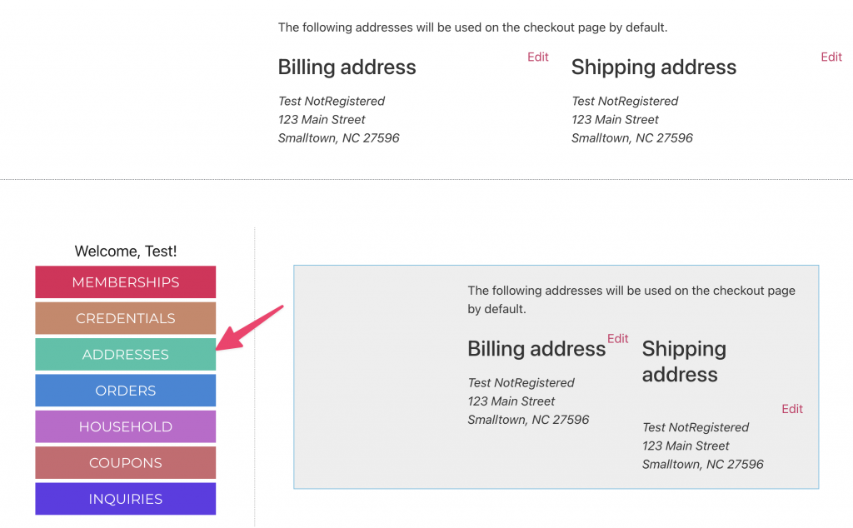This screenshot has height=528, width=853.
Task: Click the checkout default notice in gray box
Action: 631,299
